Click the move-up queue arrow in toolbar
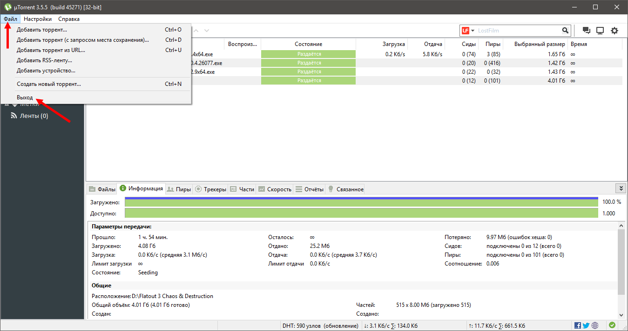 196,31
